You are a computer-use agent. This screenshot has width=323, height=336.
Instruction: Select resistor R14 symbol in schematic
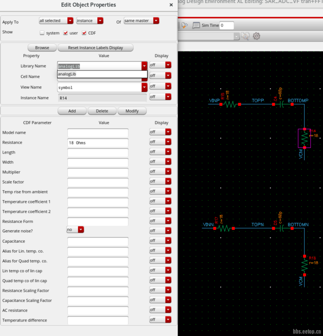[x=304, y=138]
